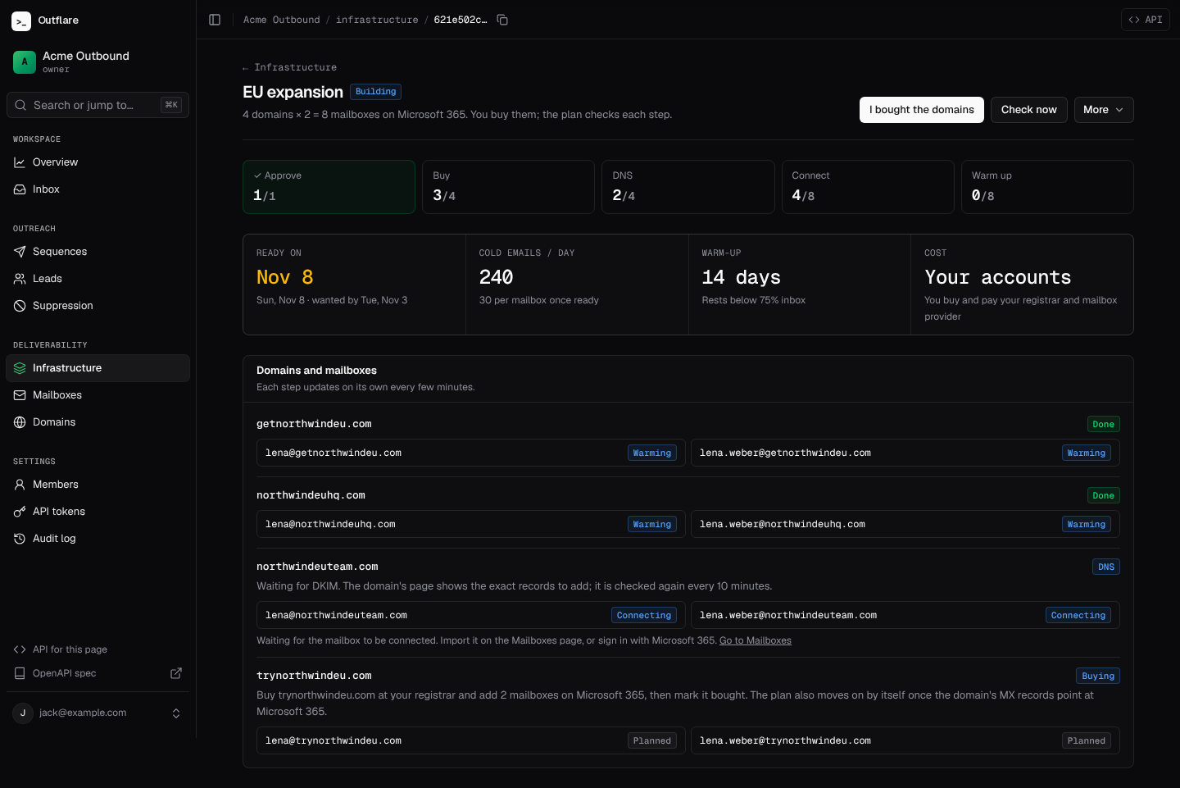Click the northwindeuhq.com domain name
Viewport: 1180px width, 788px height.
(311, 495)
